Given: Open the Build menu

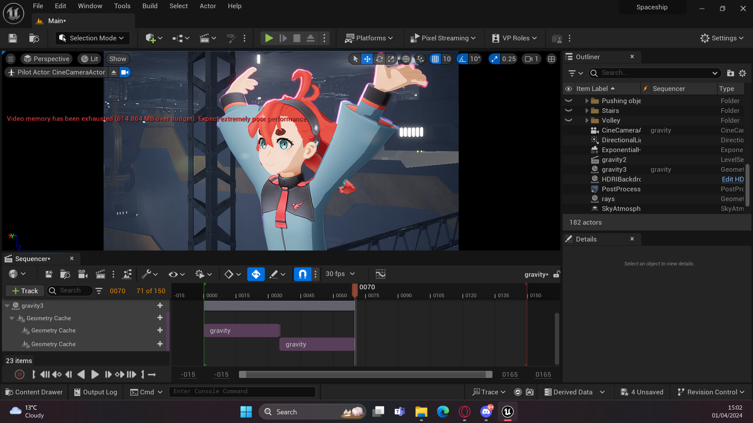Looking at the screenshot, I should [x=150, y=6].
